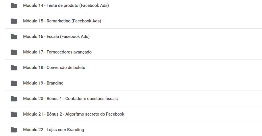Open Módulo 17 - Fornecedores avançado
The width and height of the screenshot is (262, 136).
pos(57,52)
